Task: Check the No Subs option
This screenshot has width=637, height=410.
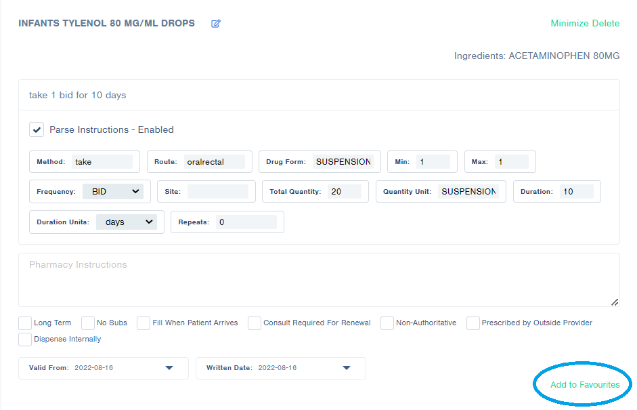Action: tap(87, 323)
